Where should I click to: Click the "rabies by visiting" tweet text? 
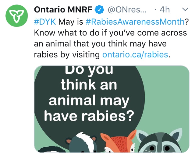pyautogui.click(x=67, y=55)
